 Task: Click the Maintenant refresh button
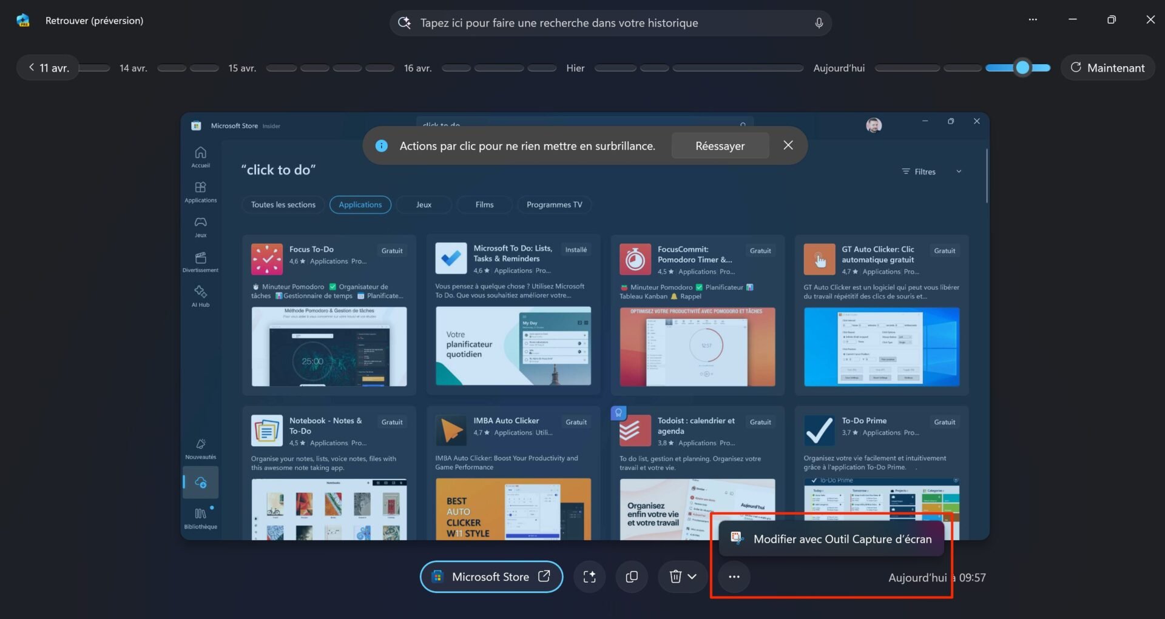pyautogui.click(x=1107, y=67)
